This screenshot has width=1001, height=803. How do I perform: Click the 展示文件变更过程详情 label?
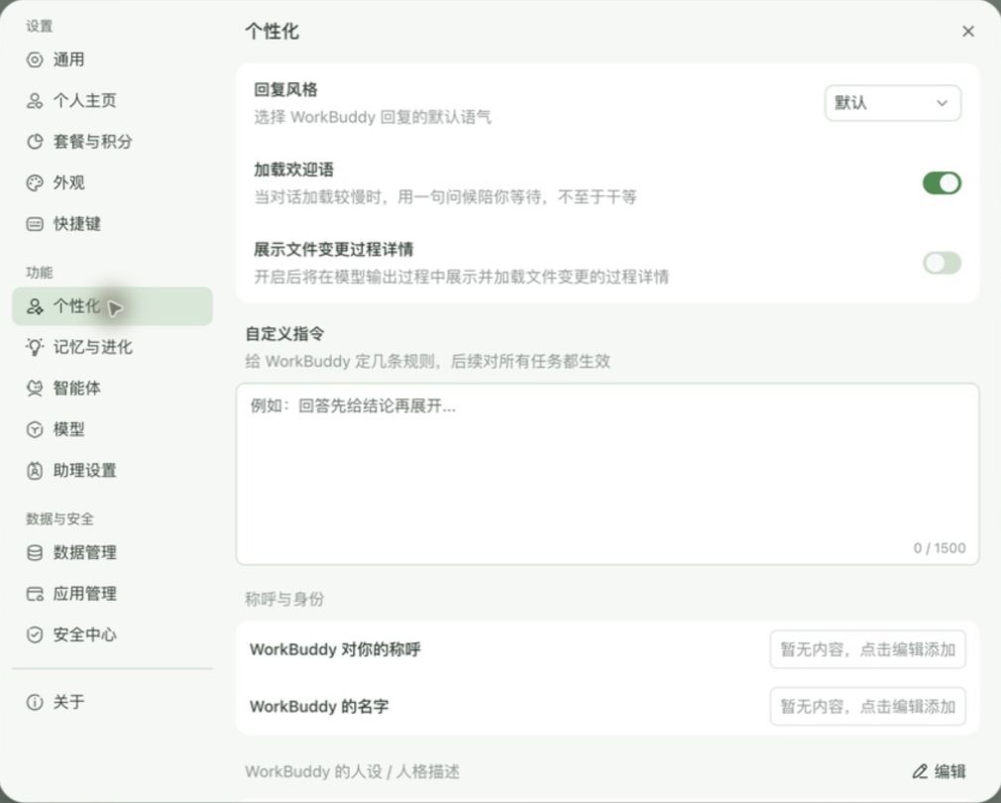(333, 249)
